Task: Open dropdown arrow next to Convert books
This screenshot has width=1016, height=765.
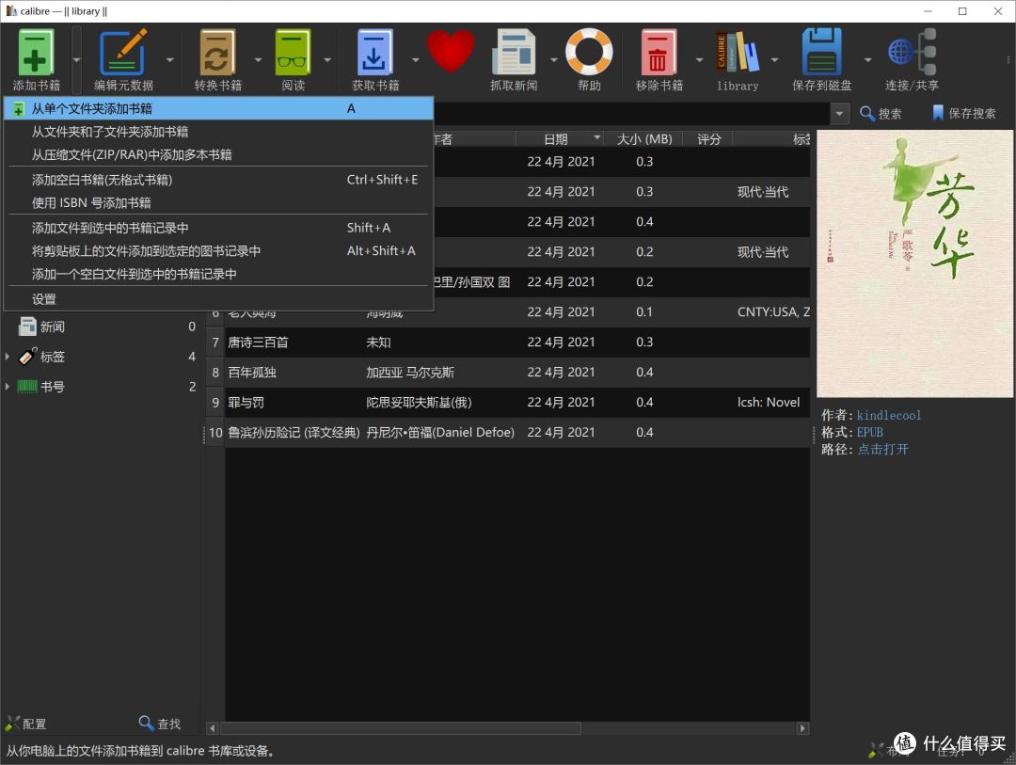Action: click(x=258, y=59)
